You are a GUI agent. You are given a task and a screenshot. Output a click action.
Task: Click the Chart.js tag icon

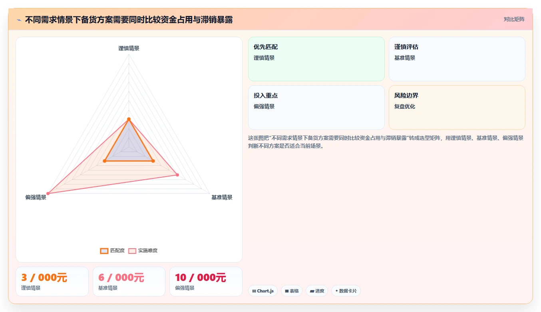tap(254, 291)
